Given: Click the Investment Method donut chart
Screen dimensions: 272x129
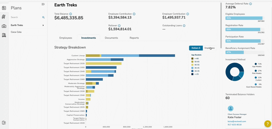Looking at the screenshot, I should tap(235, 72).
